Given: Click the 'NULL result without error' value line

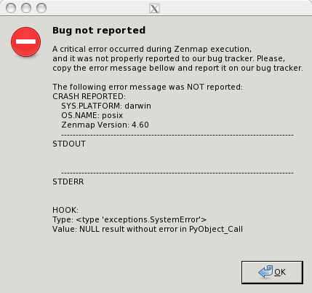Looking at the screenshot, I should point(148,229).
